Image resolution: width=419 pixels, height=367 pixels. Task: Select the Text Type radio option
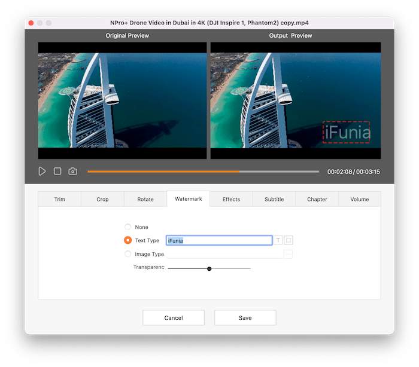coord(127,240)
